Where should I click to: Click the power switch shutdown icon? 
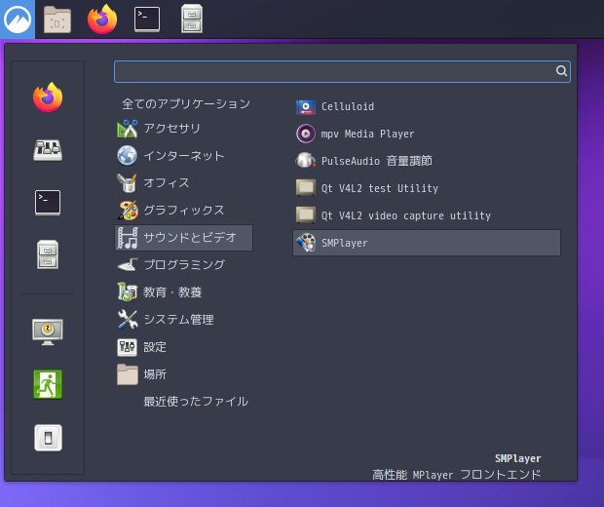[48, 438]
